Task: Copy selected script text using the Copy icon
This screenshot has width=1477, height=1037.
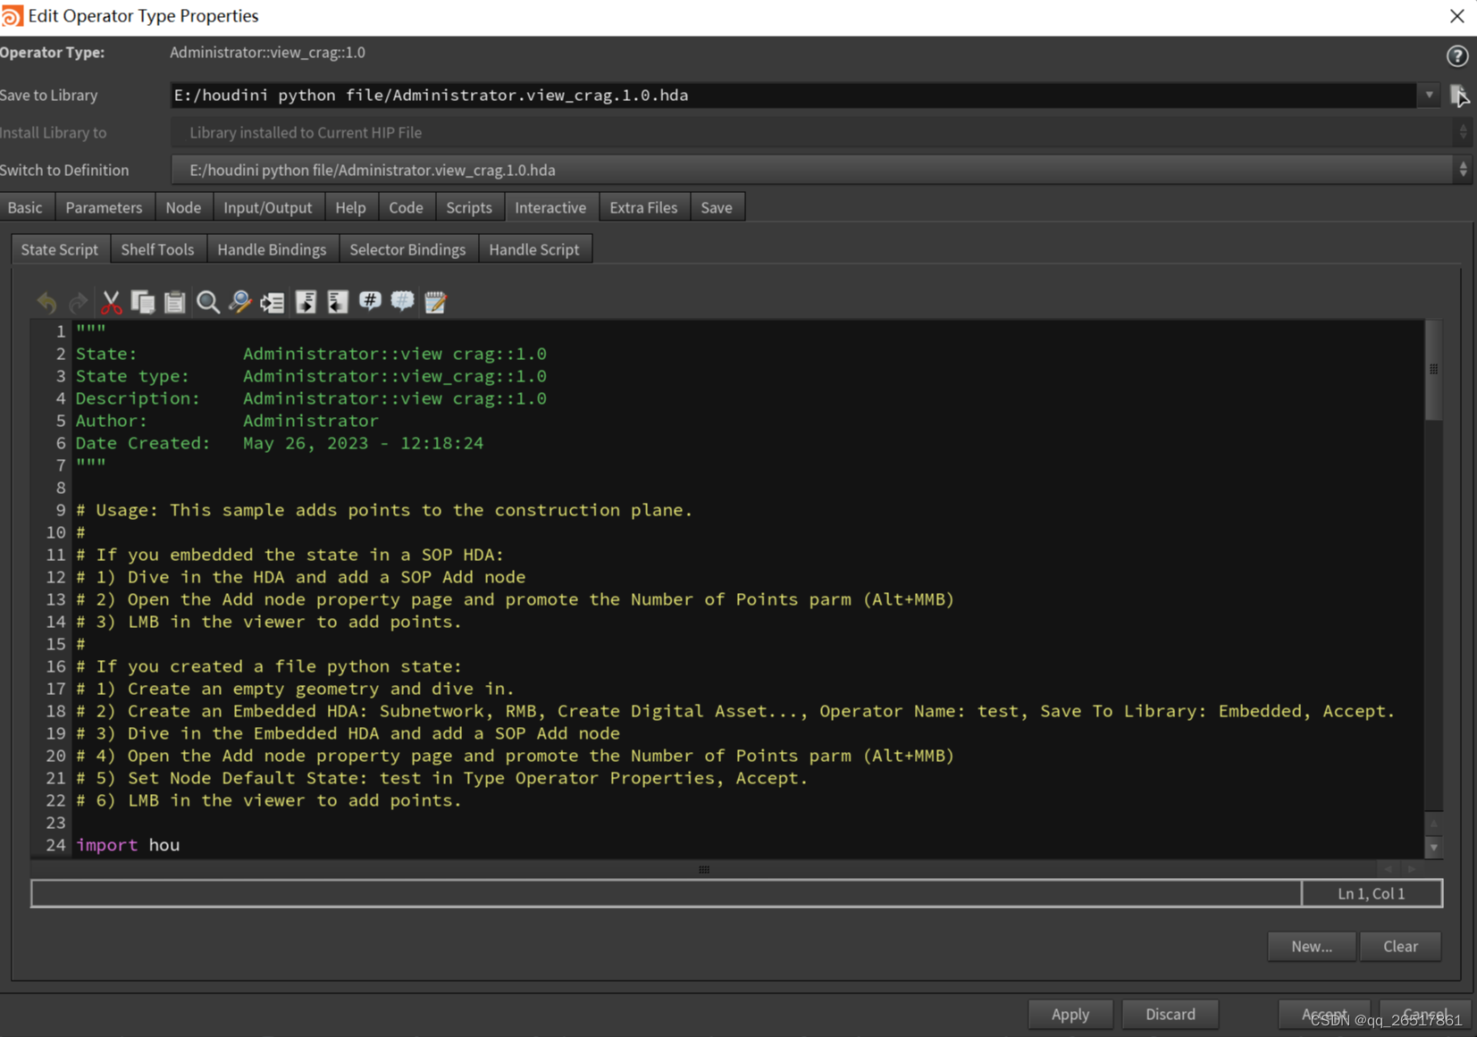Action: coord(143,302)
